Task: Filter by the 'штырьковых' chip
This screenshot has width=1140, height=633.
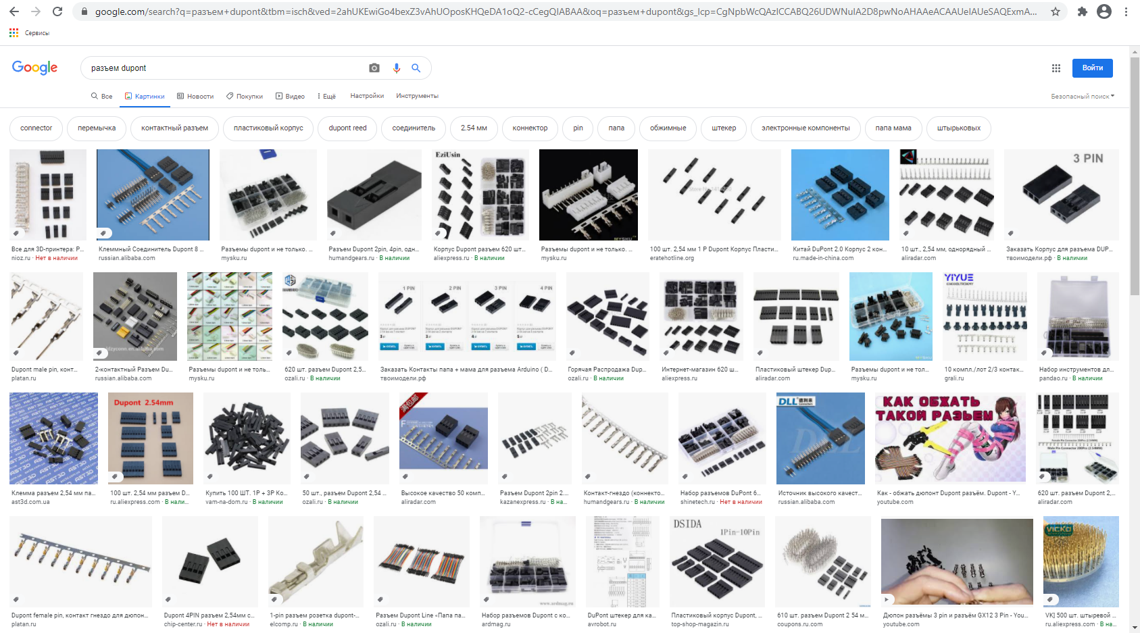Action: click(x=959, y=128)
